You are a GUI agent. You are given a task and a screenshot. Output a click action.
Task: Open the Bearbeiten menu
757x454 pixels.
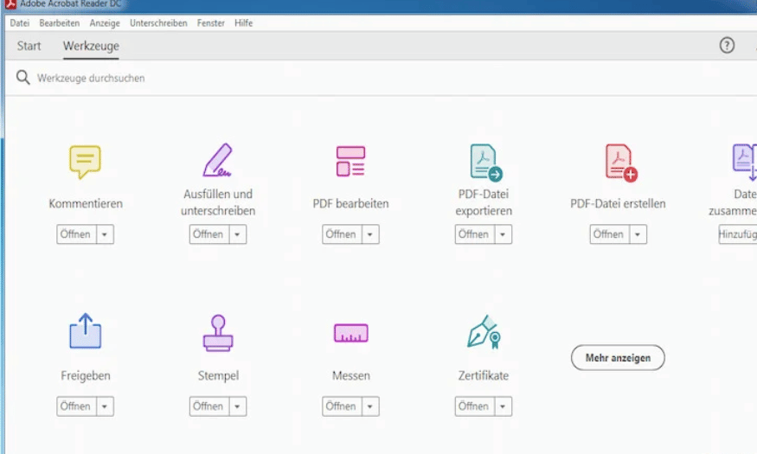(x=60, y=23)
